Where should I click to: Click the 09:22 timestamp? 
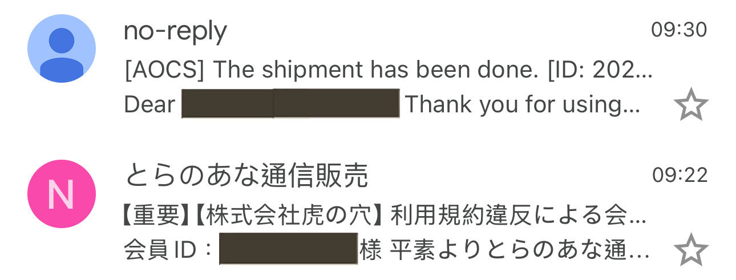click(679, 176)
